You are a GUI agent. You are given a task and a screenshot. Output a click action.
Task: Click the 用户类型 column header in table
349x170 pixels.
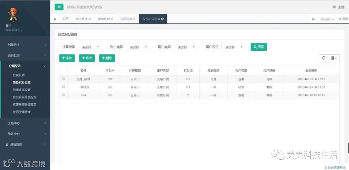point(241,71)
